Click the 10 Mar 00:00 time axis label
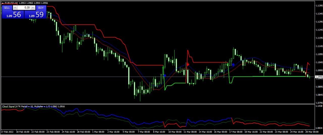The image size is (323, 135). (x=174, y=132)
